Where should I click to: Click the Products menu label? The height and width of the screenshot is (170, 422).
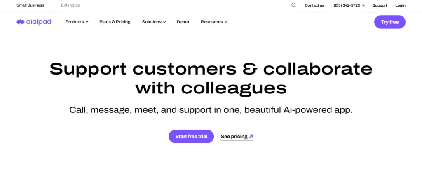click(x=75, y=22)
